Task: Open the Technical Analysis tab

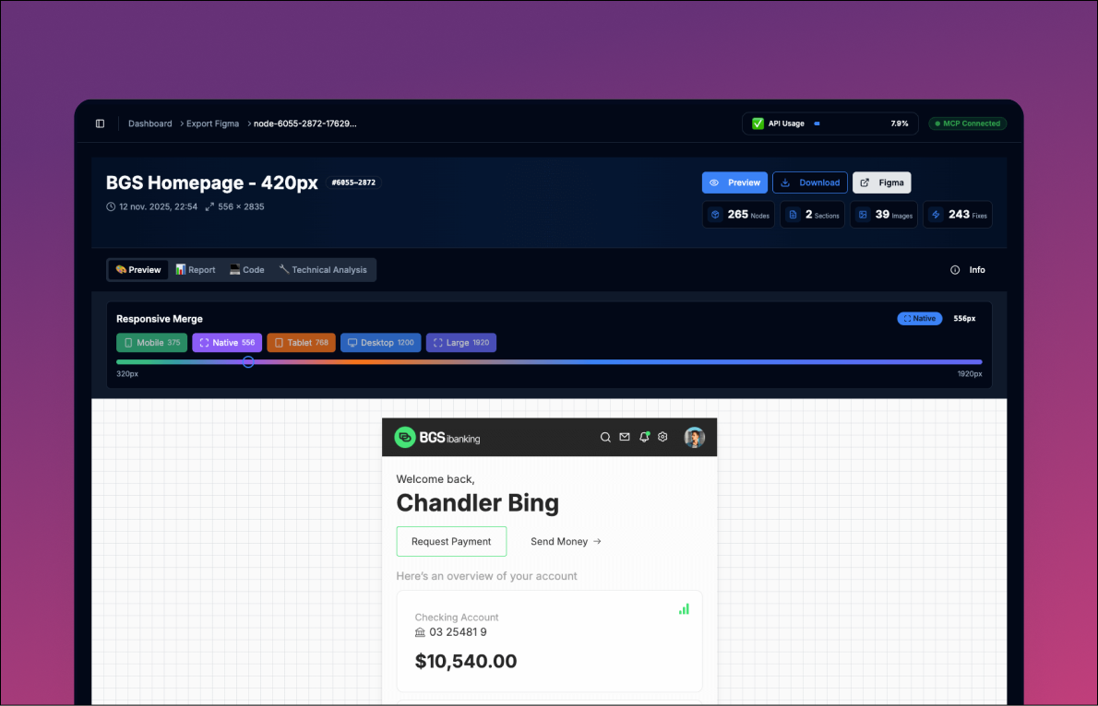Action: (323, 270)
